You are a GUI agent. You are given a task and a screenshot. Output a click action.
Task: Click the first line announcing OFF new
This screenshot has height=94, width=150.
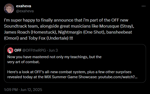[66, 20]
